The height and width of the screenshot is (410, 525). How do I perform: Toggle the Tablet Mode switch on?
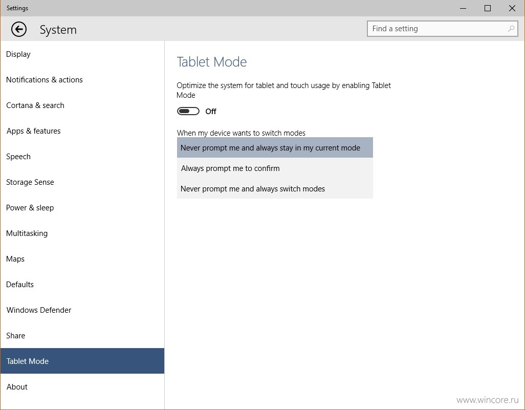(188, 111)
